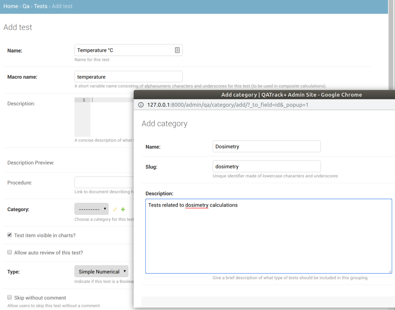Click the Macro name input field
The image size is (395, 310).
coord(129,77)
